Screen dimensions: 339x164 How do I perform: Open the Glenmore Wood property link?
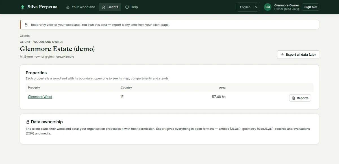point(40,97)
